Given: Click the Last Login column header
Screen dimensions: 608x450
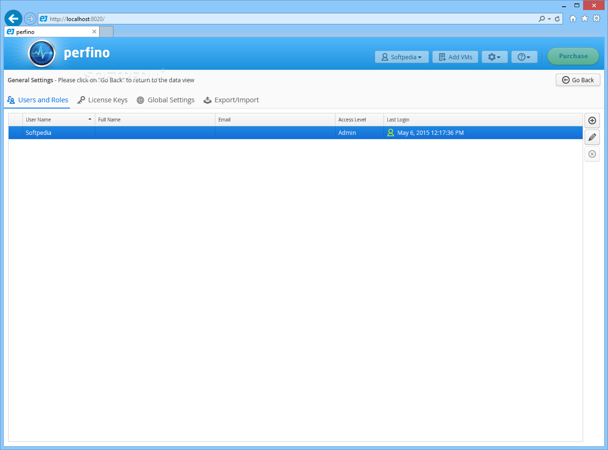Looking at the screenshot, I should pos(483,120).
